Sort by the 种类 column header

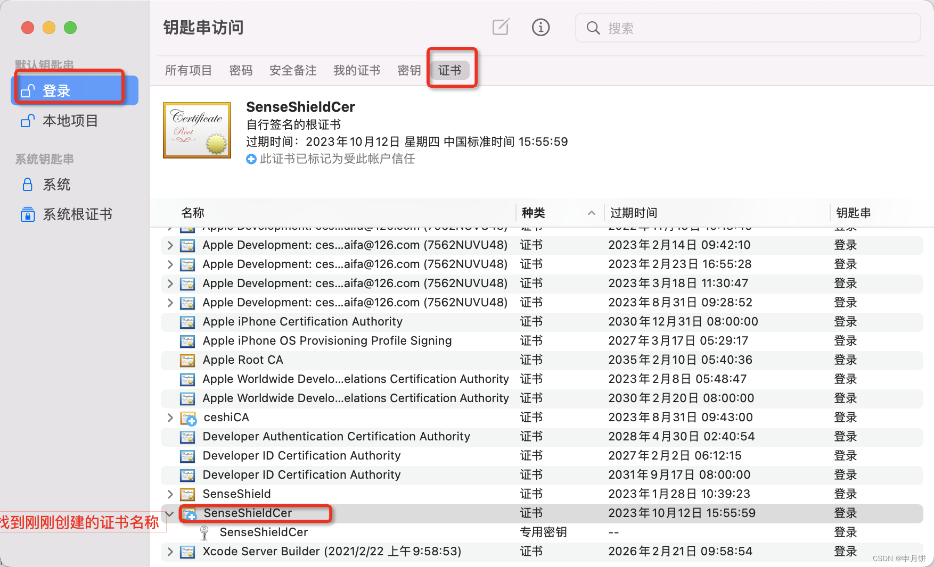point(534,213)
